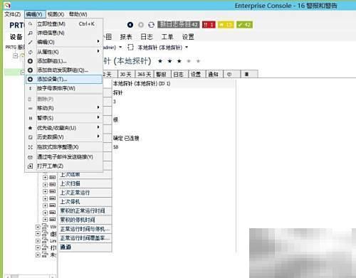Expand the Lin group in the device tree

38,241
